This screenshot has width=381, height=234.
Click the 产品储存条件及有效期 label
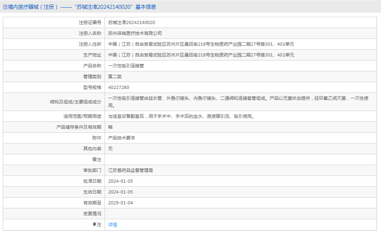(79, 127)
